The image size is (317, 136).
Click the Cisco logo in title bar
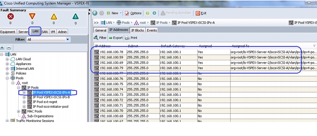tap(2, 3)
